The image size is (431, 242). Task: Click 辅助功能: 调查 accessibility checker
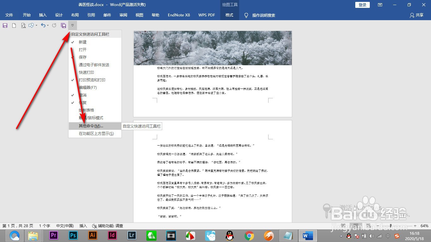(107, 226)
